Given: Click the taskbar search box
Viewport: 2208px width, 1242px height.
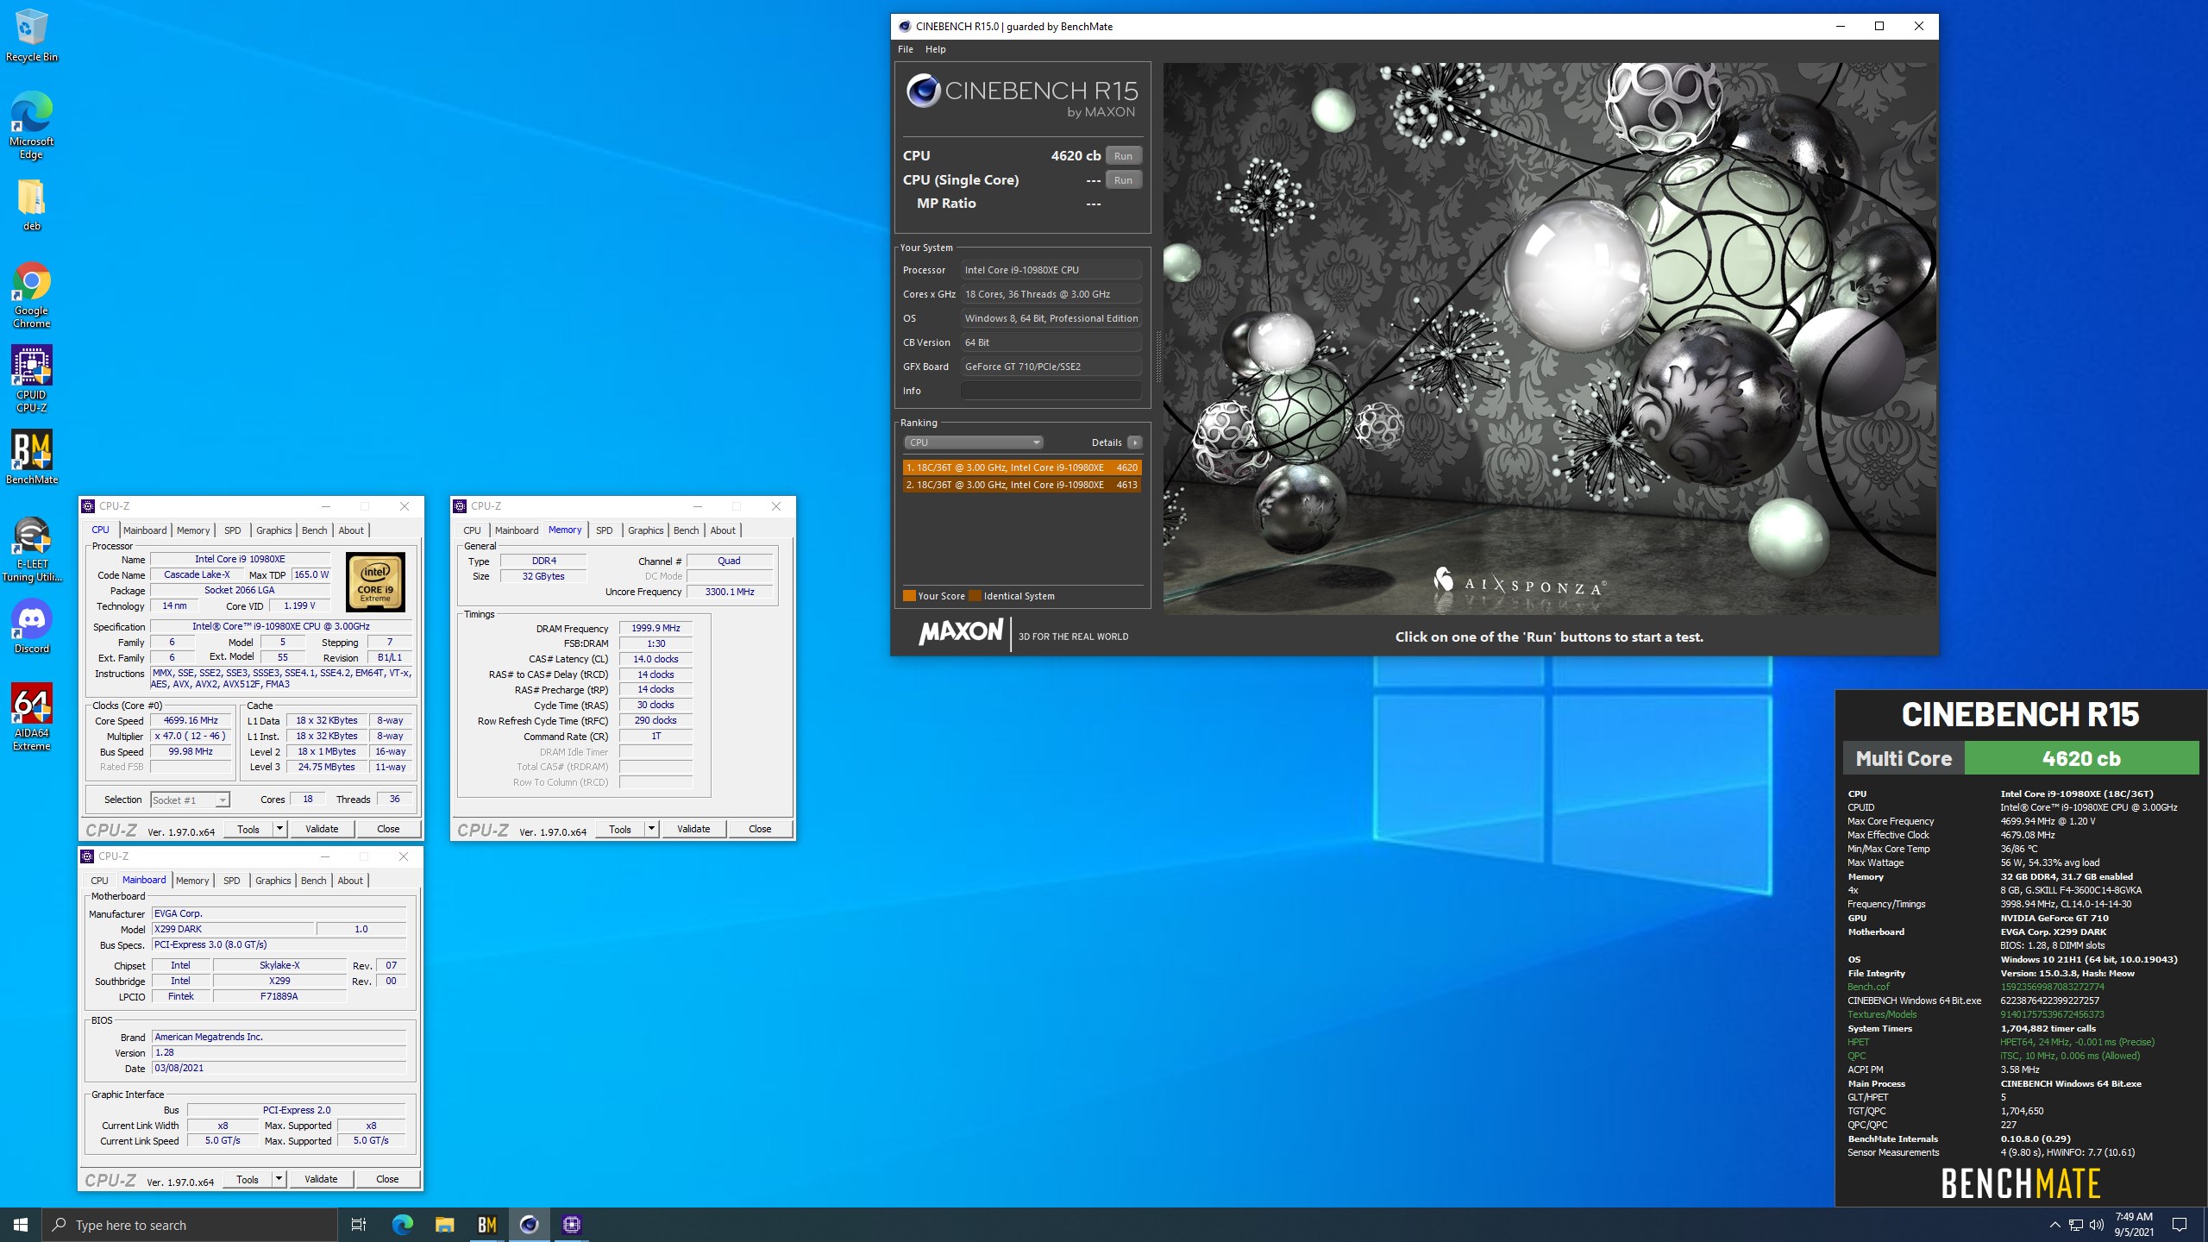Looking at the screenshot, I should (x=190, y=1225).
